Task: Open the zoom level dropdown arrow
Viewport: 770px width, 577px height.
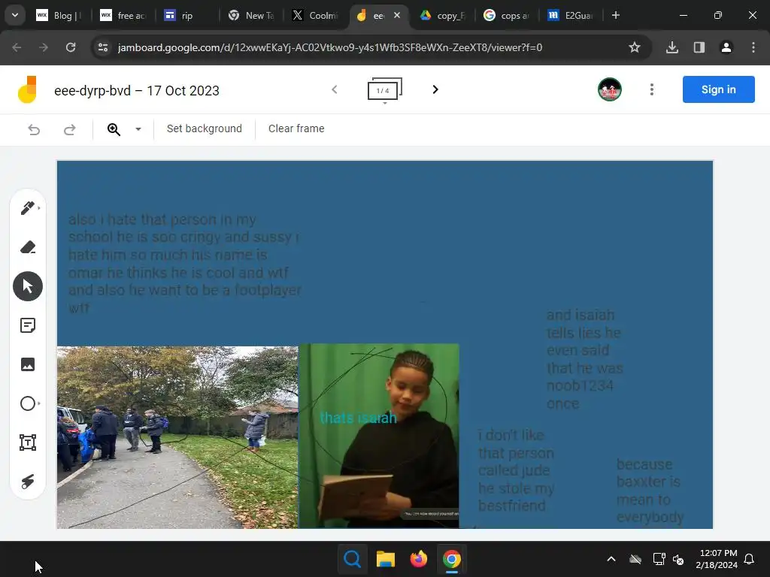Action: [138, 129]
